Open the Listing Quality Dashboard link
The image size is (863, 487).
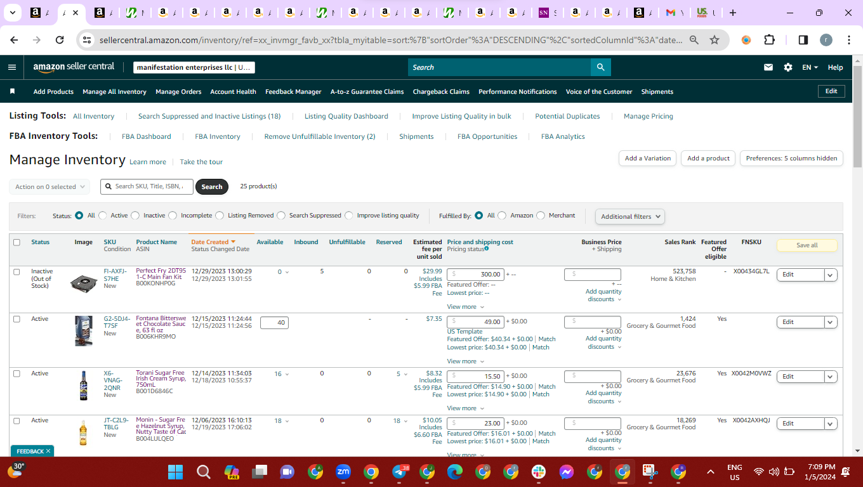[346, 116]
